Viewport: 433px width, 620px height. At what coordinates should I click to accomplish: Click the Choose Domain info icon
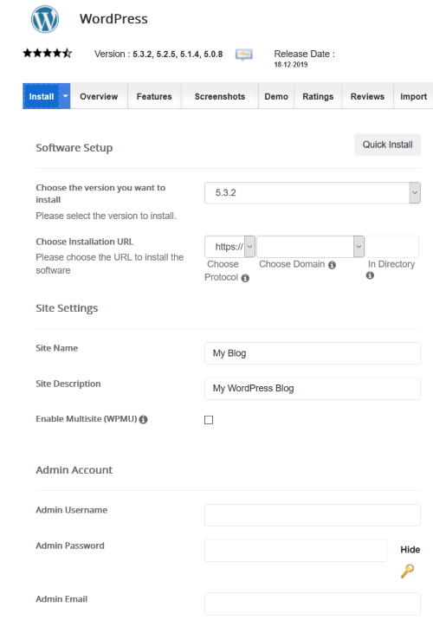coord(333,265)
